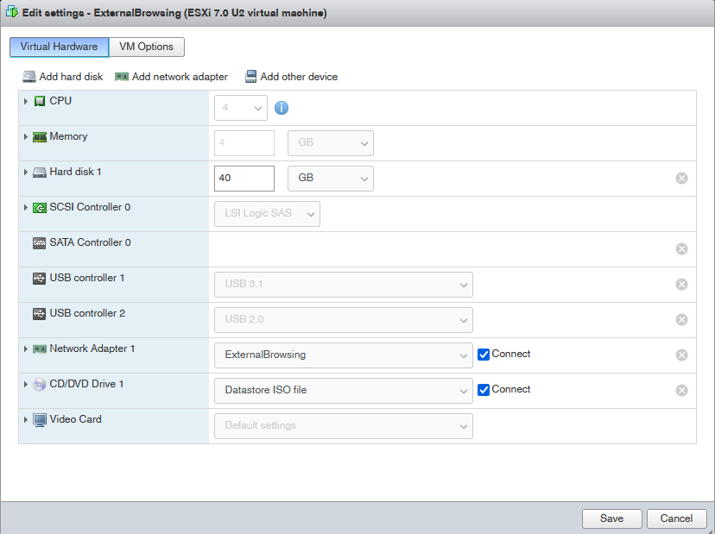Screen dimensions: 715x534
Task: Click the Hard disk 1 size input field
Action: pyautogui.click(x=244, y=178)
